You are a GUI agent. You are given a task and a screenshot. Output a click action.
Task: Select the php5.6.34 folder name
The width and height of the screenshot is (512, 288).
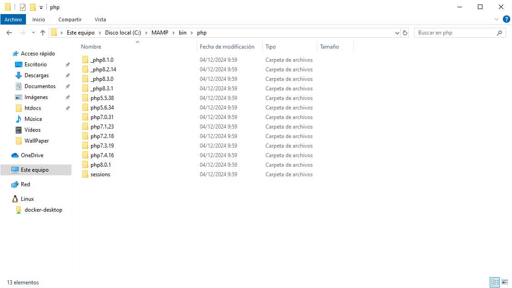(102, 108)
